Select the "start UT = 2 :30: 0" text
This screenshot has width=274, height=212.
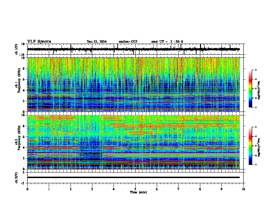167,42
